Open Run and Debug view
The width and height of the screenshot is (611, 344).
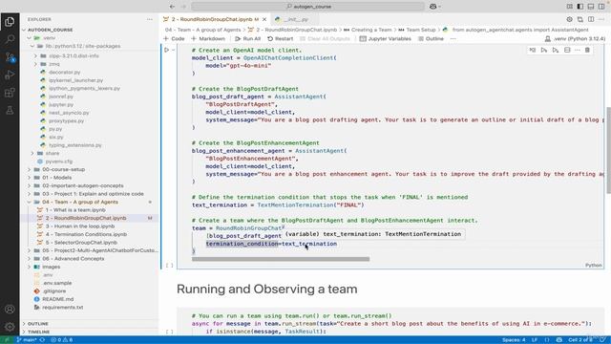coord(10,75)
